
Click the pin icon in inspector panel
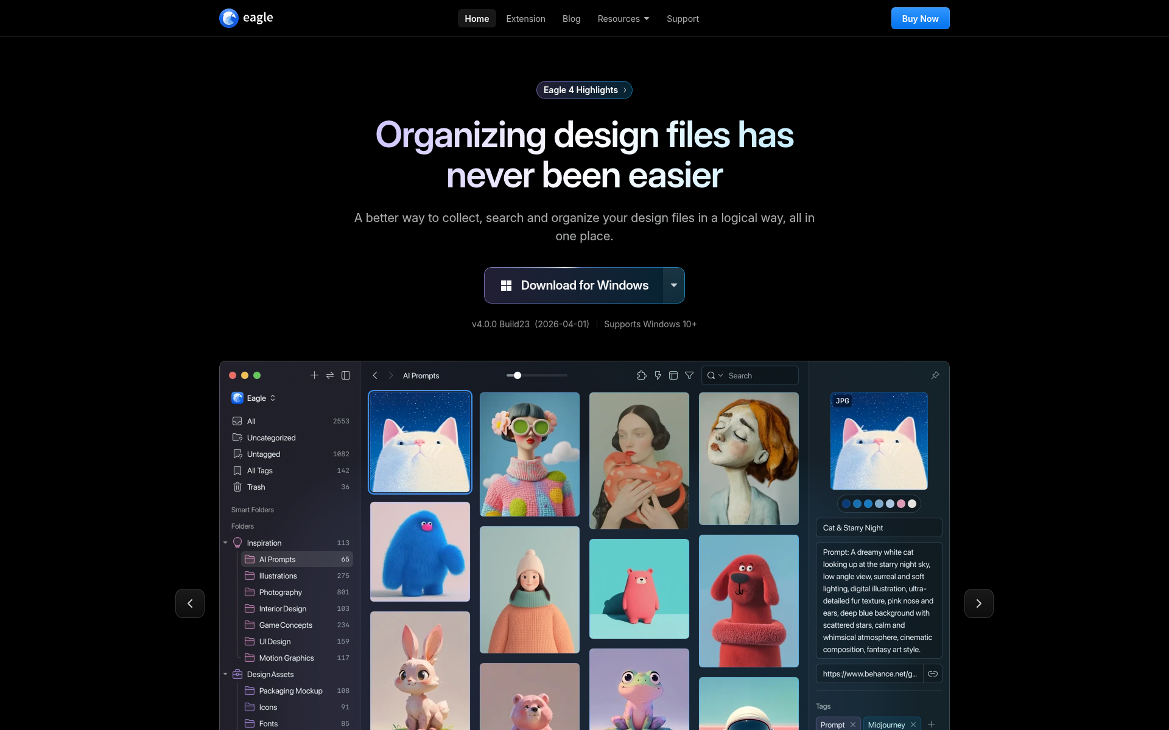point(935,375)
